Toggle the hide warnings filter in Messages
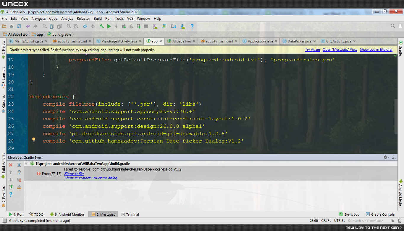Image resolution: width=404 pixels, height=231 pixels. tap(19, 179)
